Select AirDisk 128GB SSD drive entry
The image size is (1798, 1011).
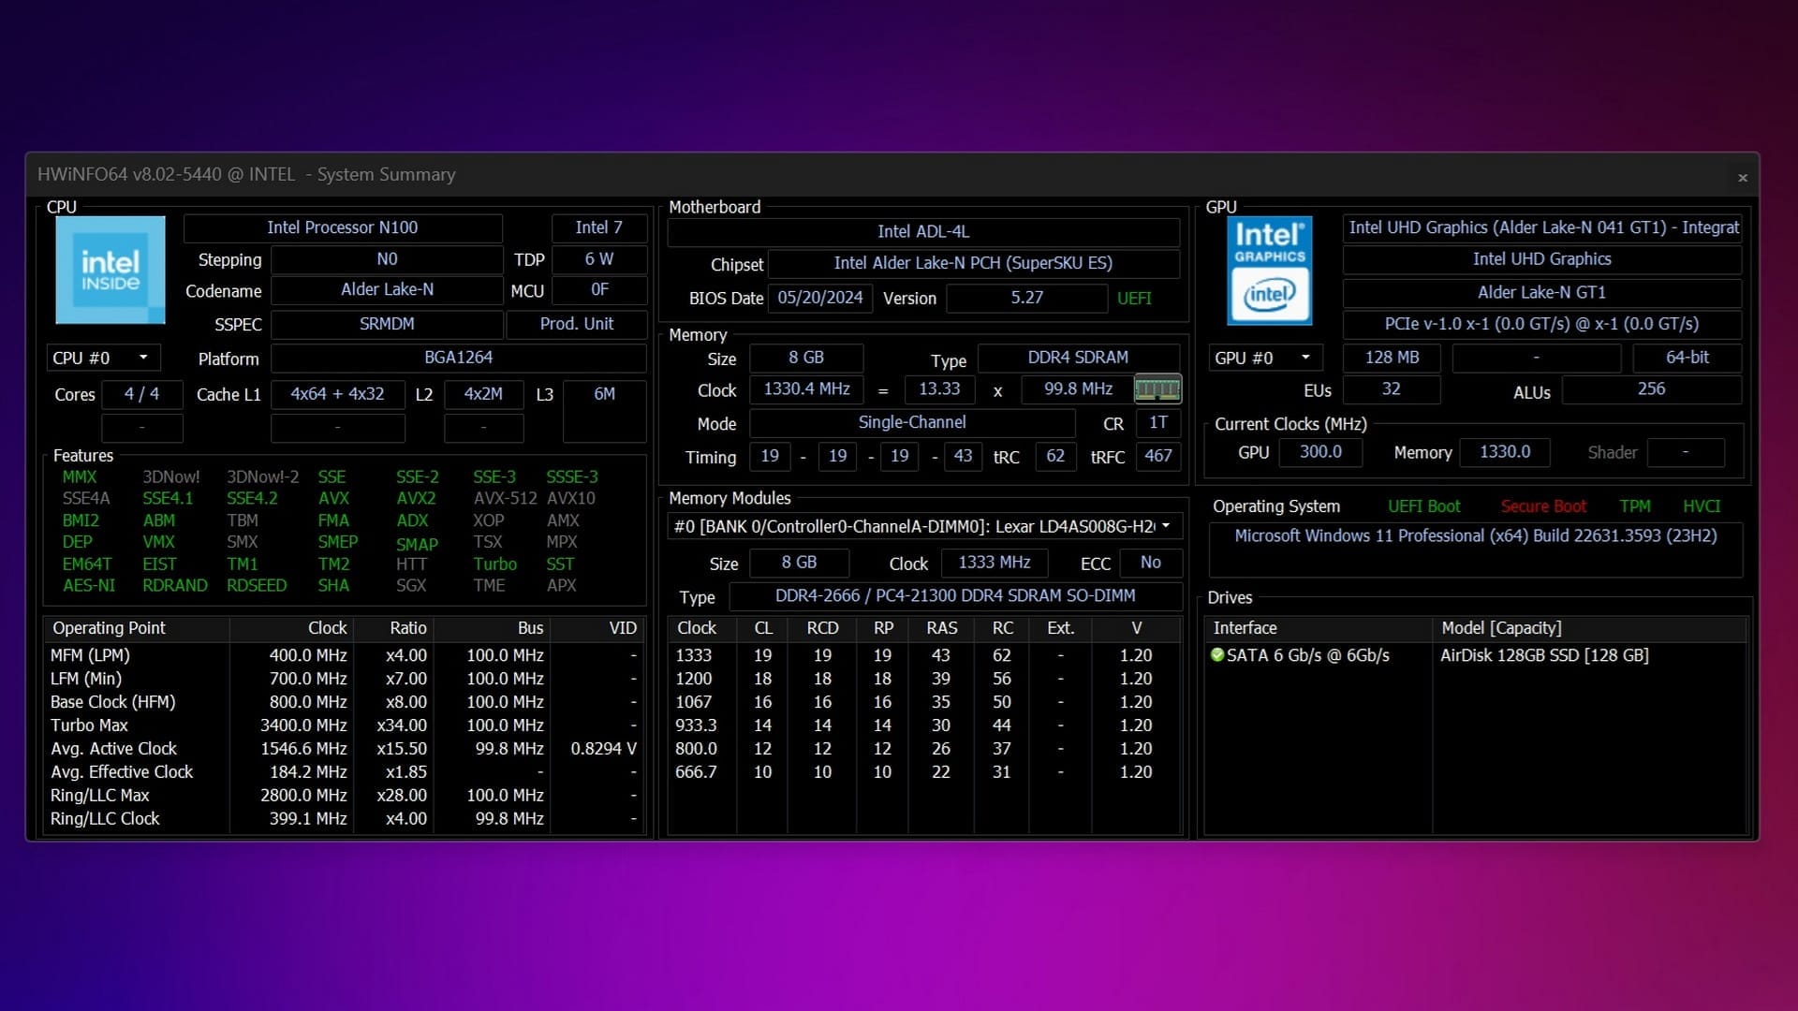point(1544,655)
